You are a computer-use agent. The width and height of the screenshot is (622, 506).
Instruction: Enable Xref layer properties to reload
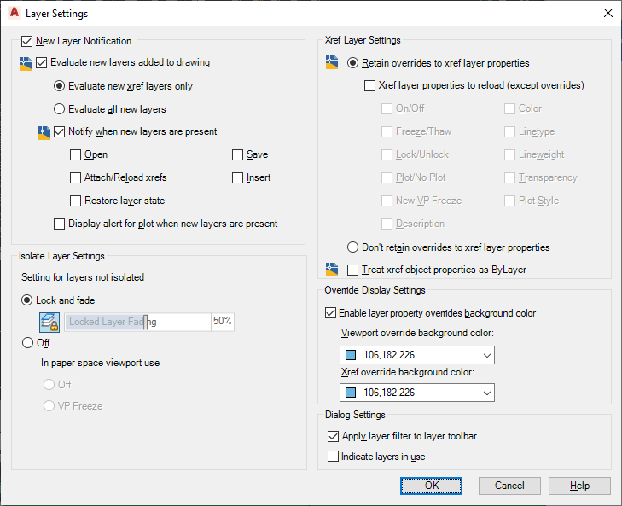(369, 86)
